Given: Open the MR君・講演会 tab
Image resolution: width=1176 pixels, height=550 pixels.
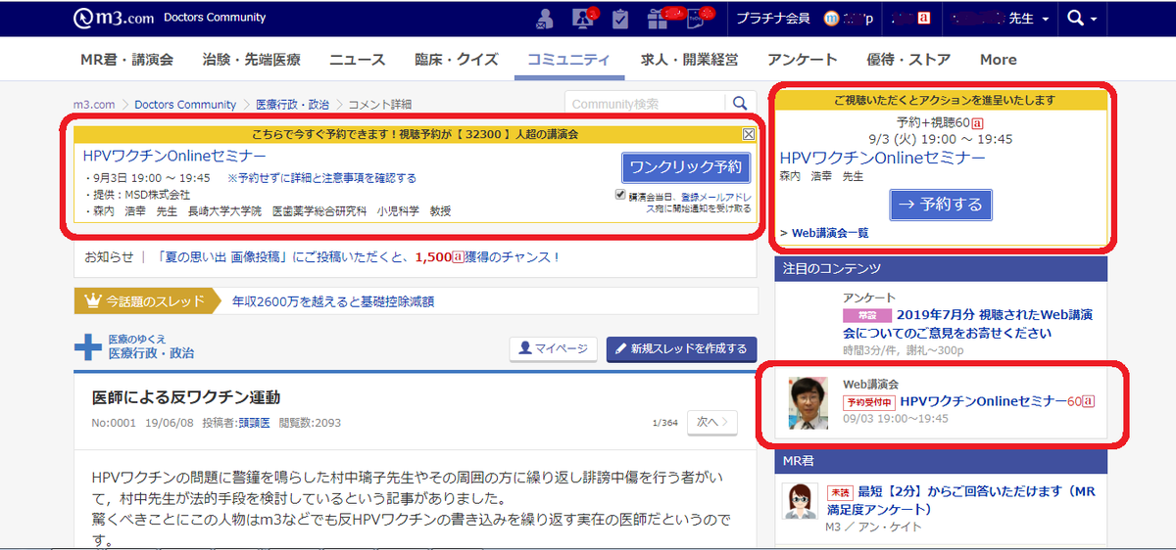Looking at the screenshot, I should tap(126, 60).
